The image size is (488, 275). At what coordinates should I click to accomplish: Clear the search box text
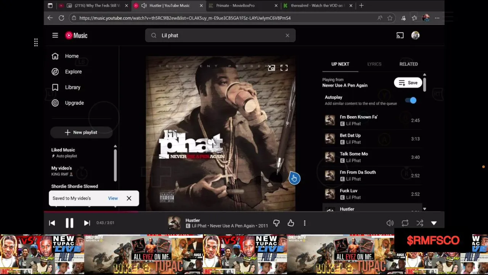coord(287,36)
